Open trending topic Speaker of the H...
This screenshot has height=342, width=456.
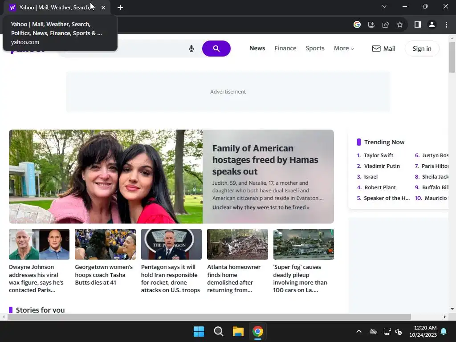[387, 198]
